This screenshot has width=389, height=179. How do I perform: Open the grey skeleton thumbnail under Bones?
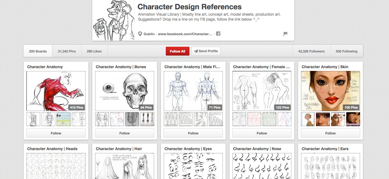pyautogui.click(x=132, y=119)
